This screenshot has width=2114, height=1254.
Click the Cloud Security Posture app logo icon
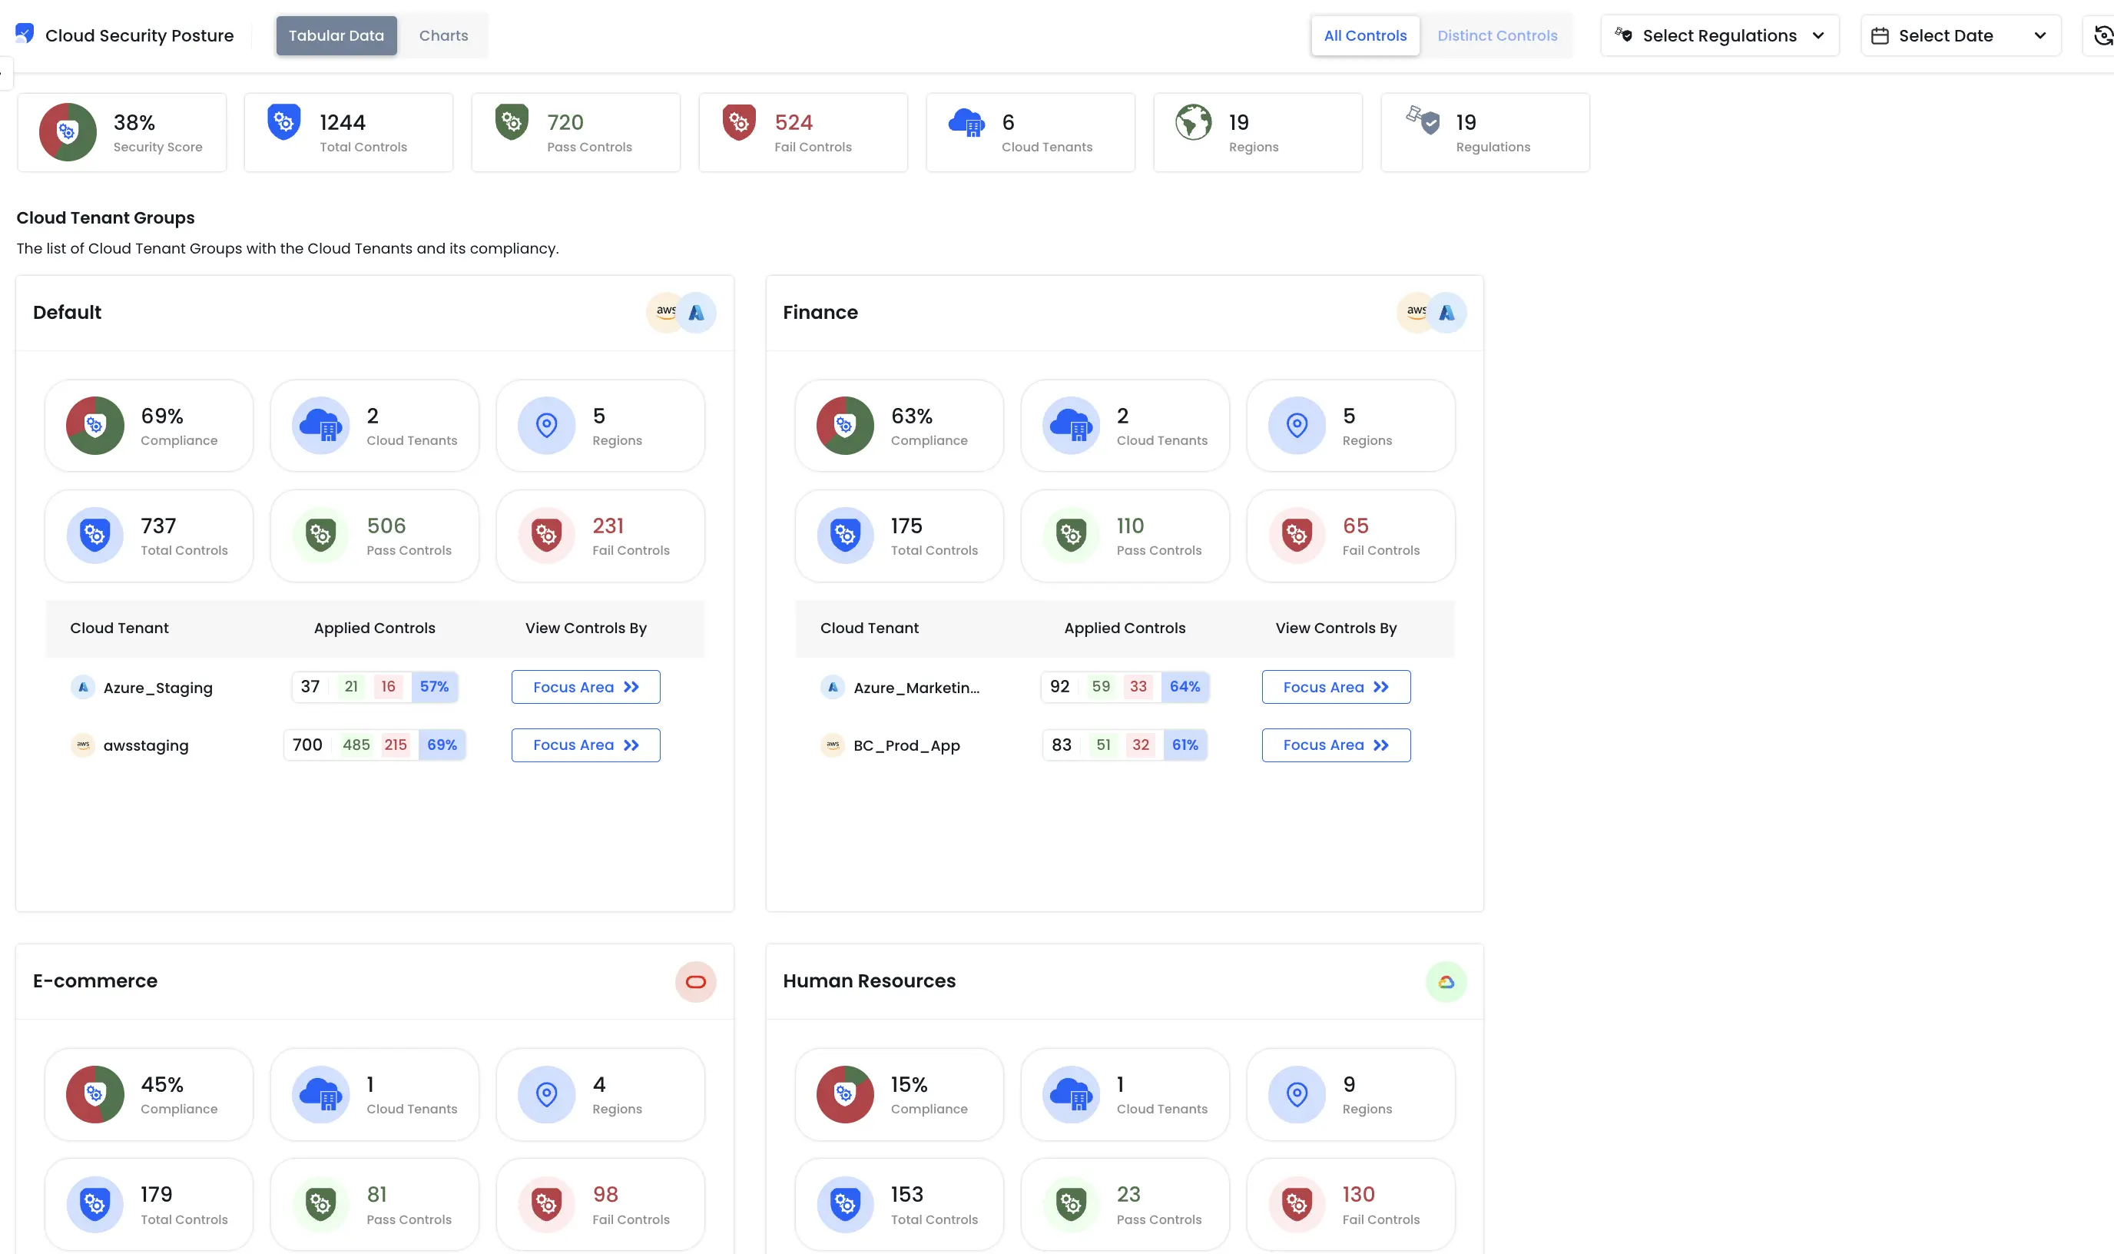pos(24,33)
